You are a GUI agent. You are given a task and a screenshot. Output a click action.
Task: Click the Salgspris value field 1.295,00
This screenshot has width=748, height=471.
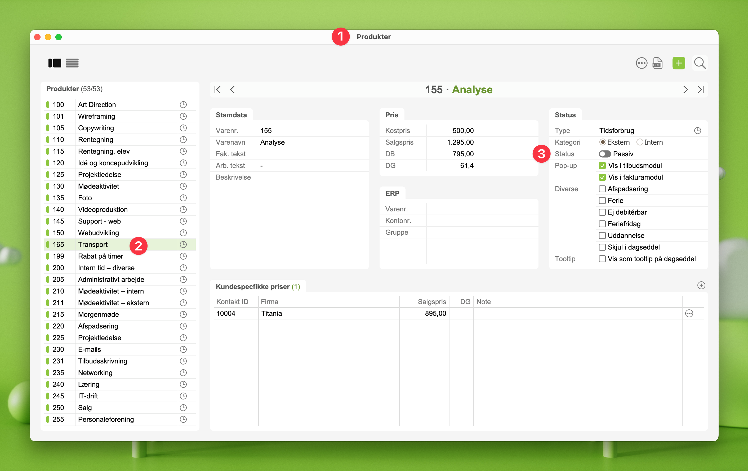tap(460, 142)
